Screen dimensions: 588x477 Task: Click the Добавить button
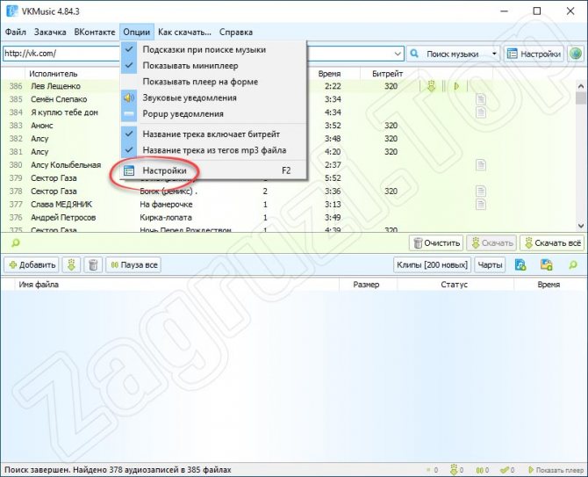[32, 265]
